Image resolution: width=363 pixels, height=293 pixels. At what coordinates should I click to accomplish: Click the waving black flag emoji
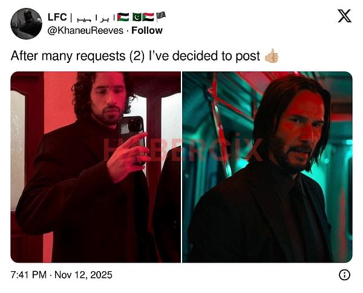[161, 17]
